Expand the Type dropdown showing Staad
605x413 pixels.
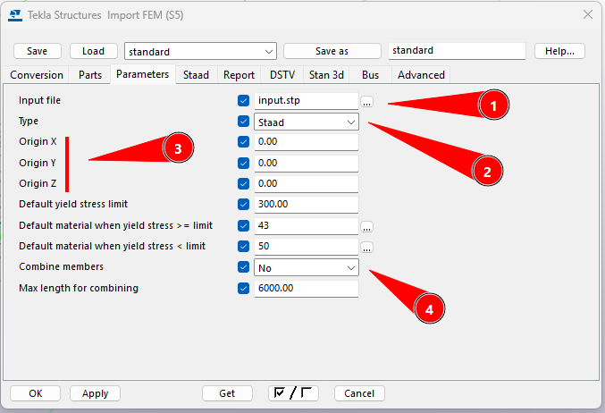(307, 122)
